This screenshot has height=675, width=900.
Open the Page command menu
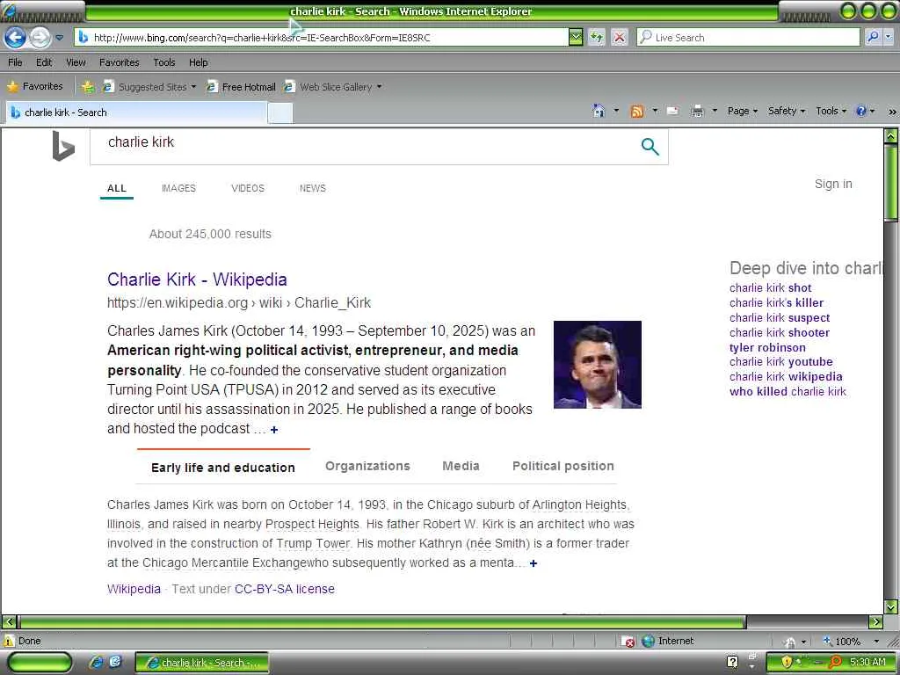tap(742, 112)
